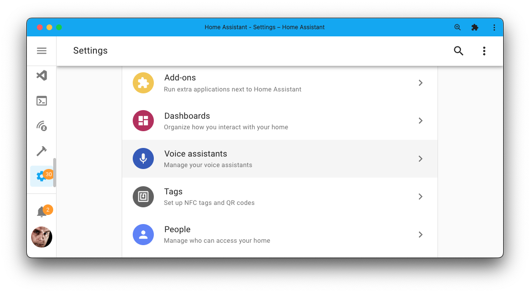Screen dimensions: 530x293
Task: Expand the People row chevron
Action: (420, 235)
